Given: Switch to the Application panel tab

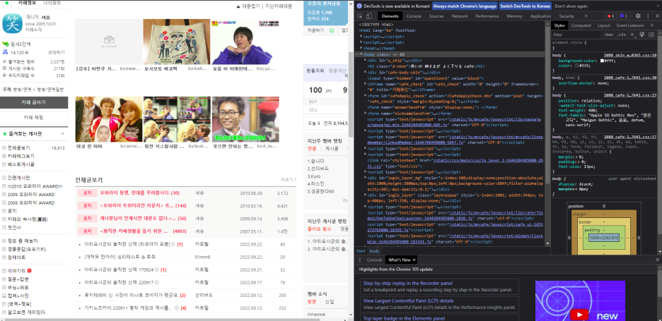Looking at the screenshot, I should [x=540, y=16].
